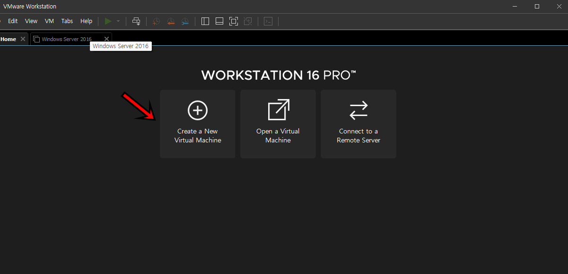Screen dimensions: 568x274
Task: Click the Unity mode toolbar icon
Action: point(248,21)
